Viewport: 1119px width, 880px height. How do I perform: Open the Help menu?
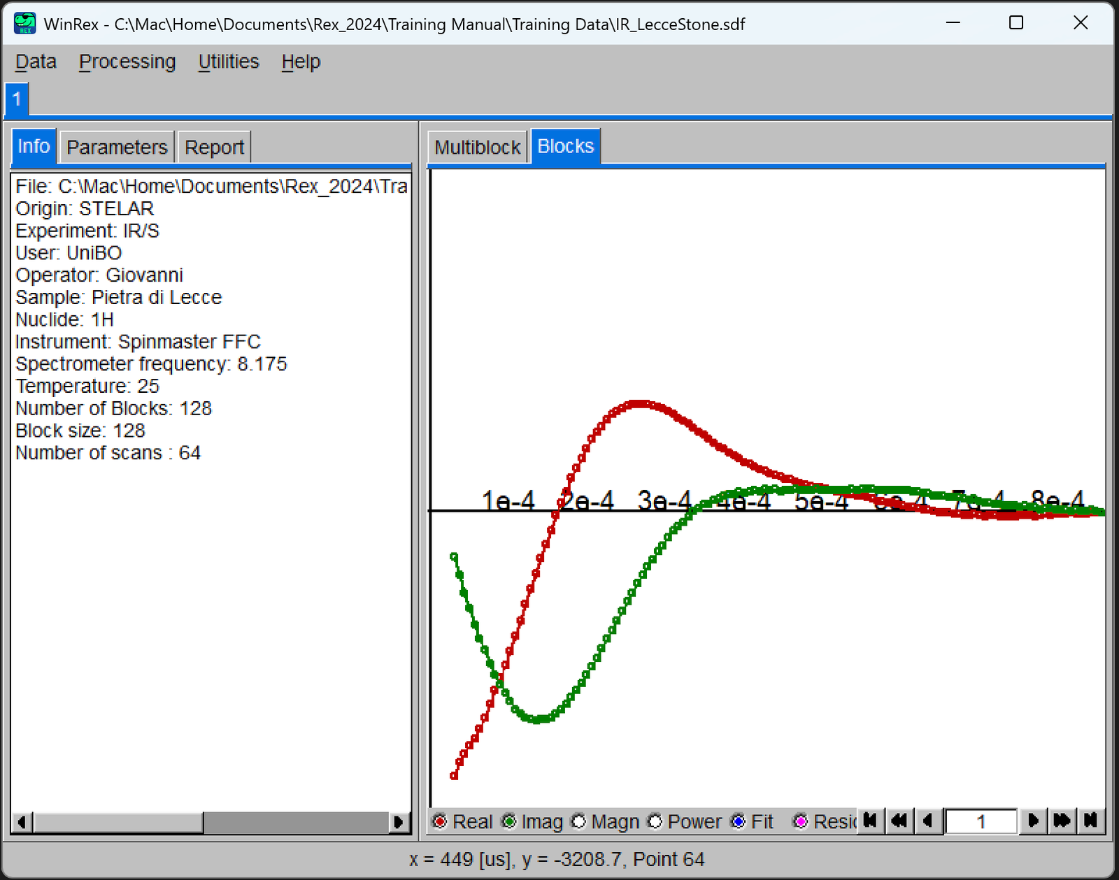(x=301, y=62)
